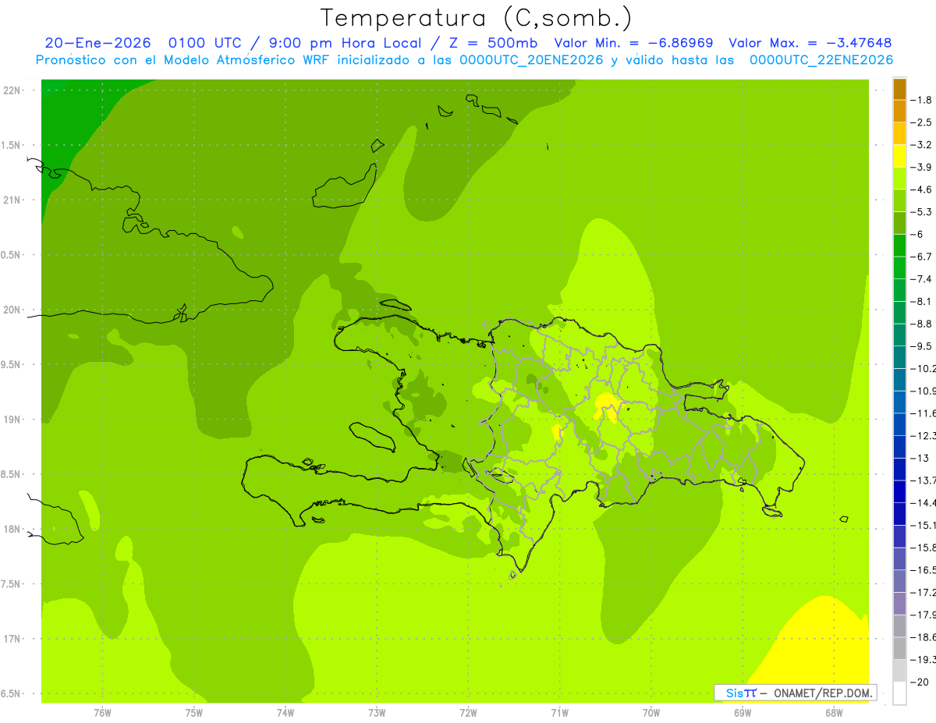Screen dimensions: 936x723
Task: Click the chart title Temperatura (C,somb.)
Action: (477, 17)
